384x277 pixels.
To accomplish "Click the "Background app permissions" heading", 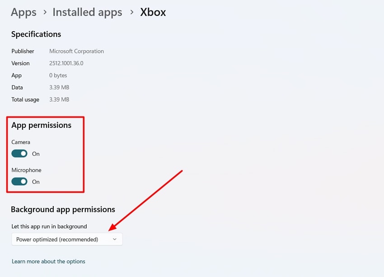I will [x=63, y=209].
